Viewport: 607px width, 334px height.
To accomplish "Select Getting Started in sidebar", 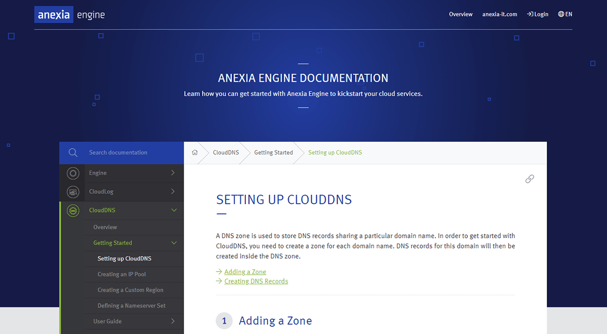I will tap(113, 243).
